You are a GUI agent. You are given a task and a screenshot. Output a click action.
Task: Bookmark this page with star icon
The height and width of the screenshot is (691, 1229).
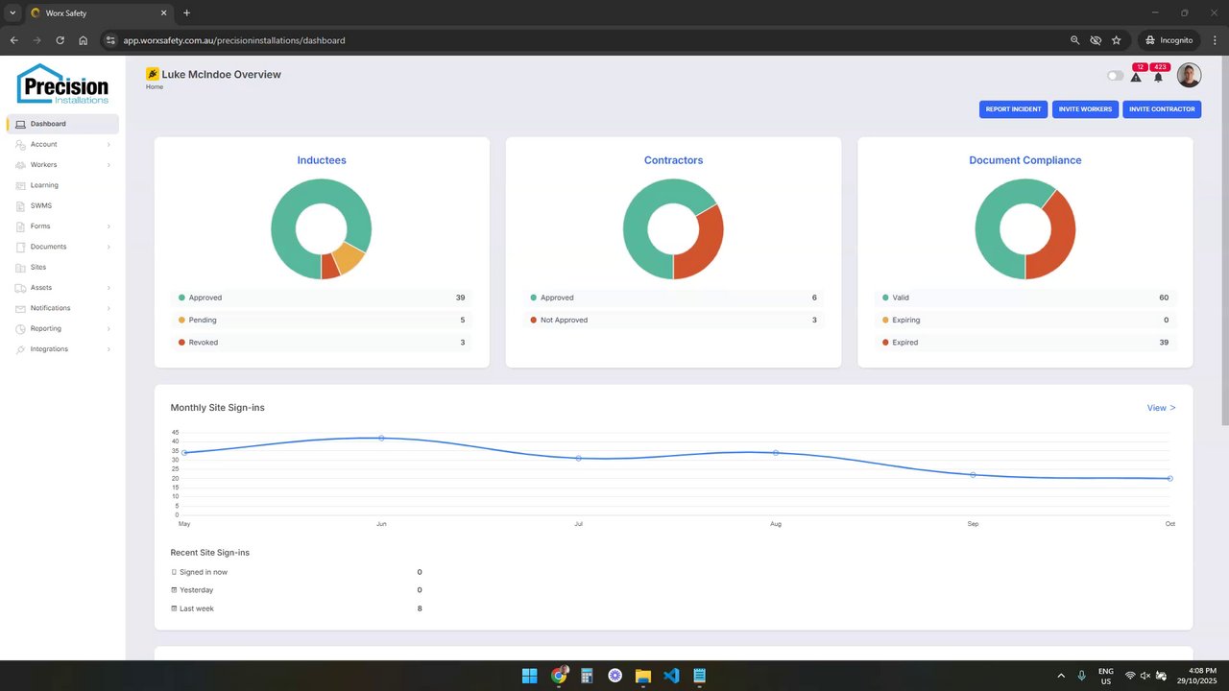click(1116, 40)
